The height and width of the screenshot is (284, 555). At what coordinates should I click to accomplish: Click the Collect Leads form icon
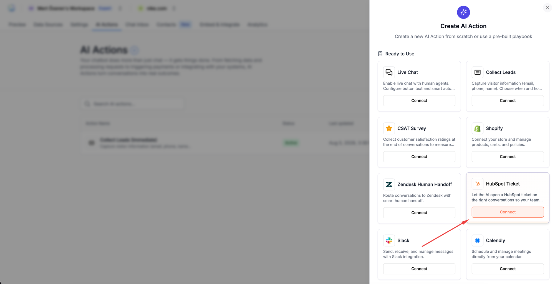click(477, 72)
